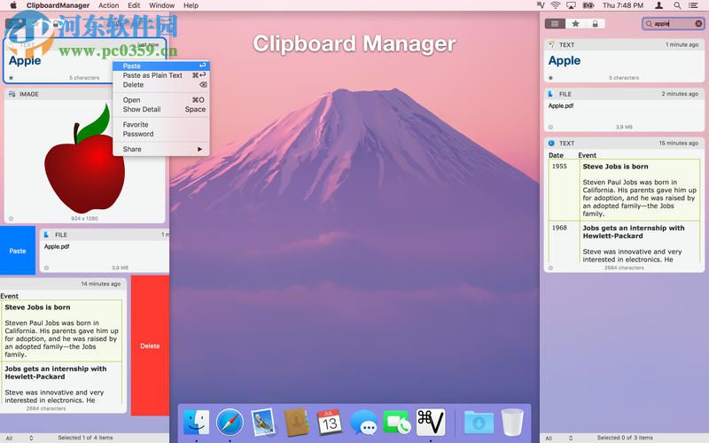Viewport: 709px width, 443px height.
Task: Select Apple.pdf card from 2 minutes ago
Action: [624, 110]
